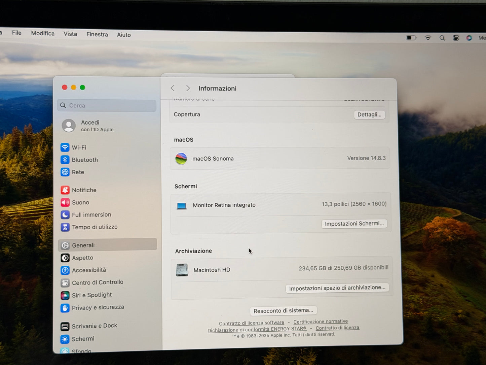Select Generali in the sidebar

pos(108,245)
